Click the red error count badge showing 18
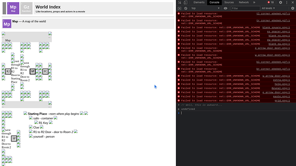296x166 pixels. coord(271,3)
